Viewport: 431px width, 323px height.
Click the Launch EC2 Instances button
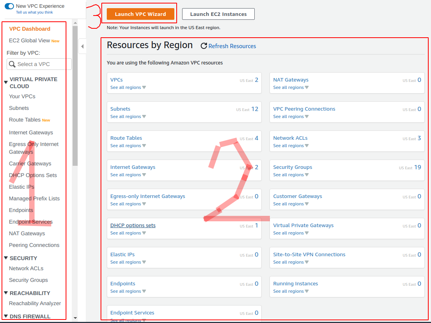point(218,14)
